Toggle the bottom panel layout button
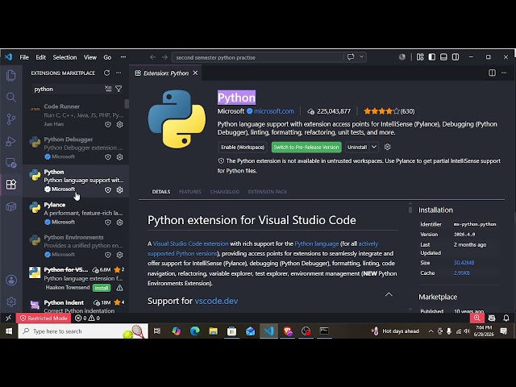516x387 pixels. (x=443, y=57)
